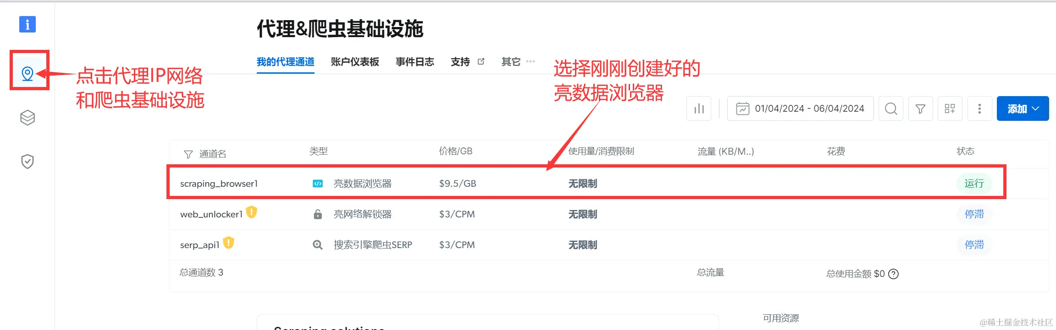Viewport: 1056px width, 330px height.
Task: Click the 可用资源 heading
Action: (x=781, y=318)
